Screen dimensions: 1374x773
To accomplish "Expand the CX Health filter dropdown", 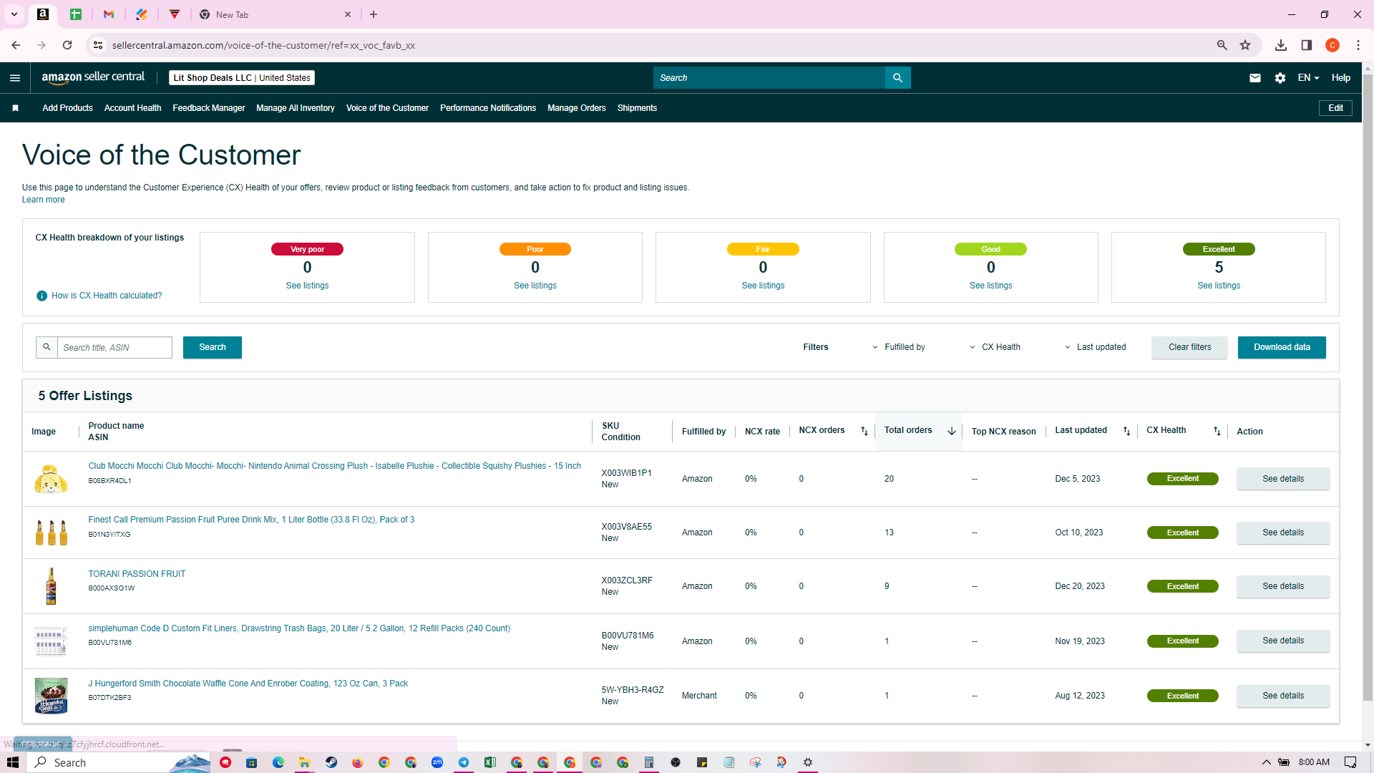I will [995, 347].
